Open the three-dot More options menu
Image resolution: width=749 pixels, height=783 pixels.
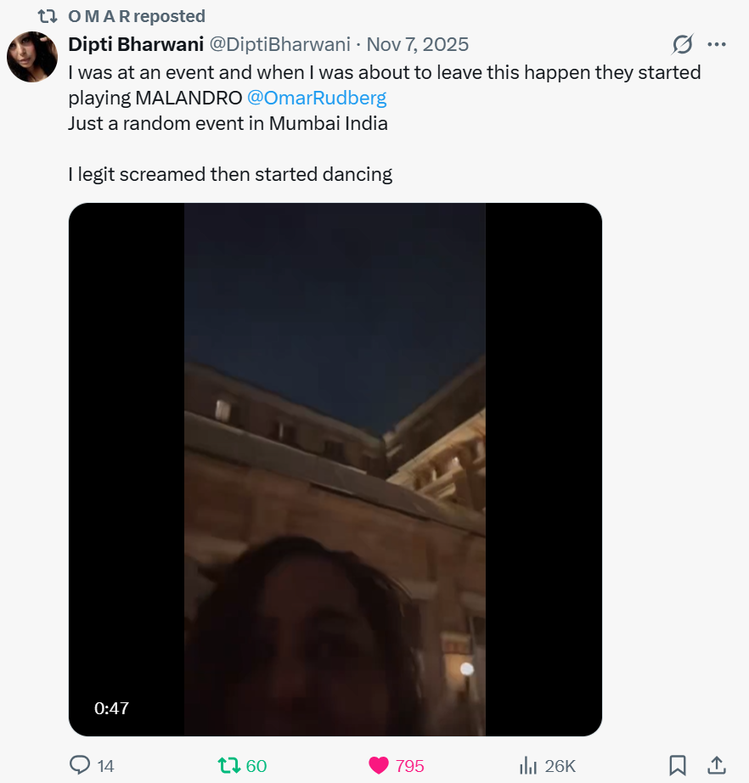click(717, 44)
